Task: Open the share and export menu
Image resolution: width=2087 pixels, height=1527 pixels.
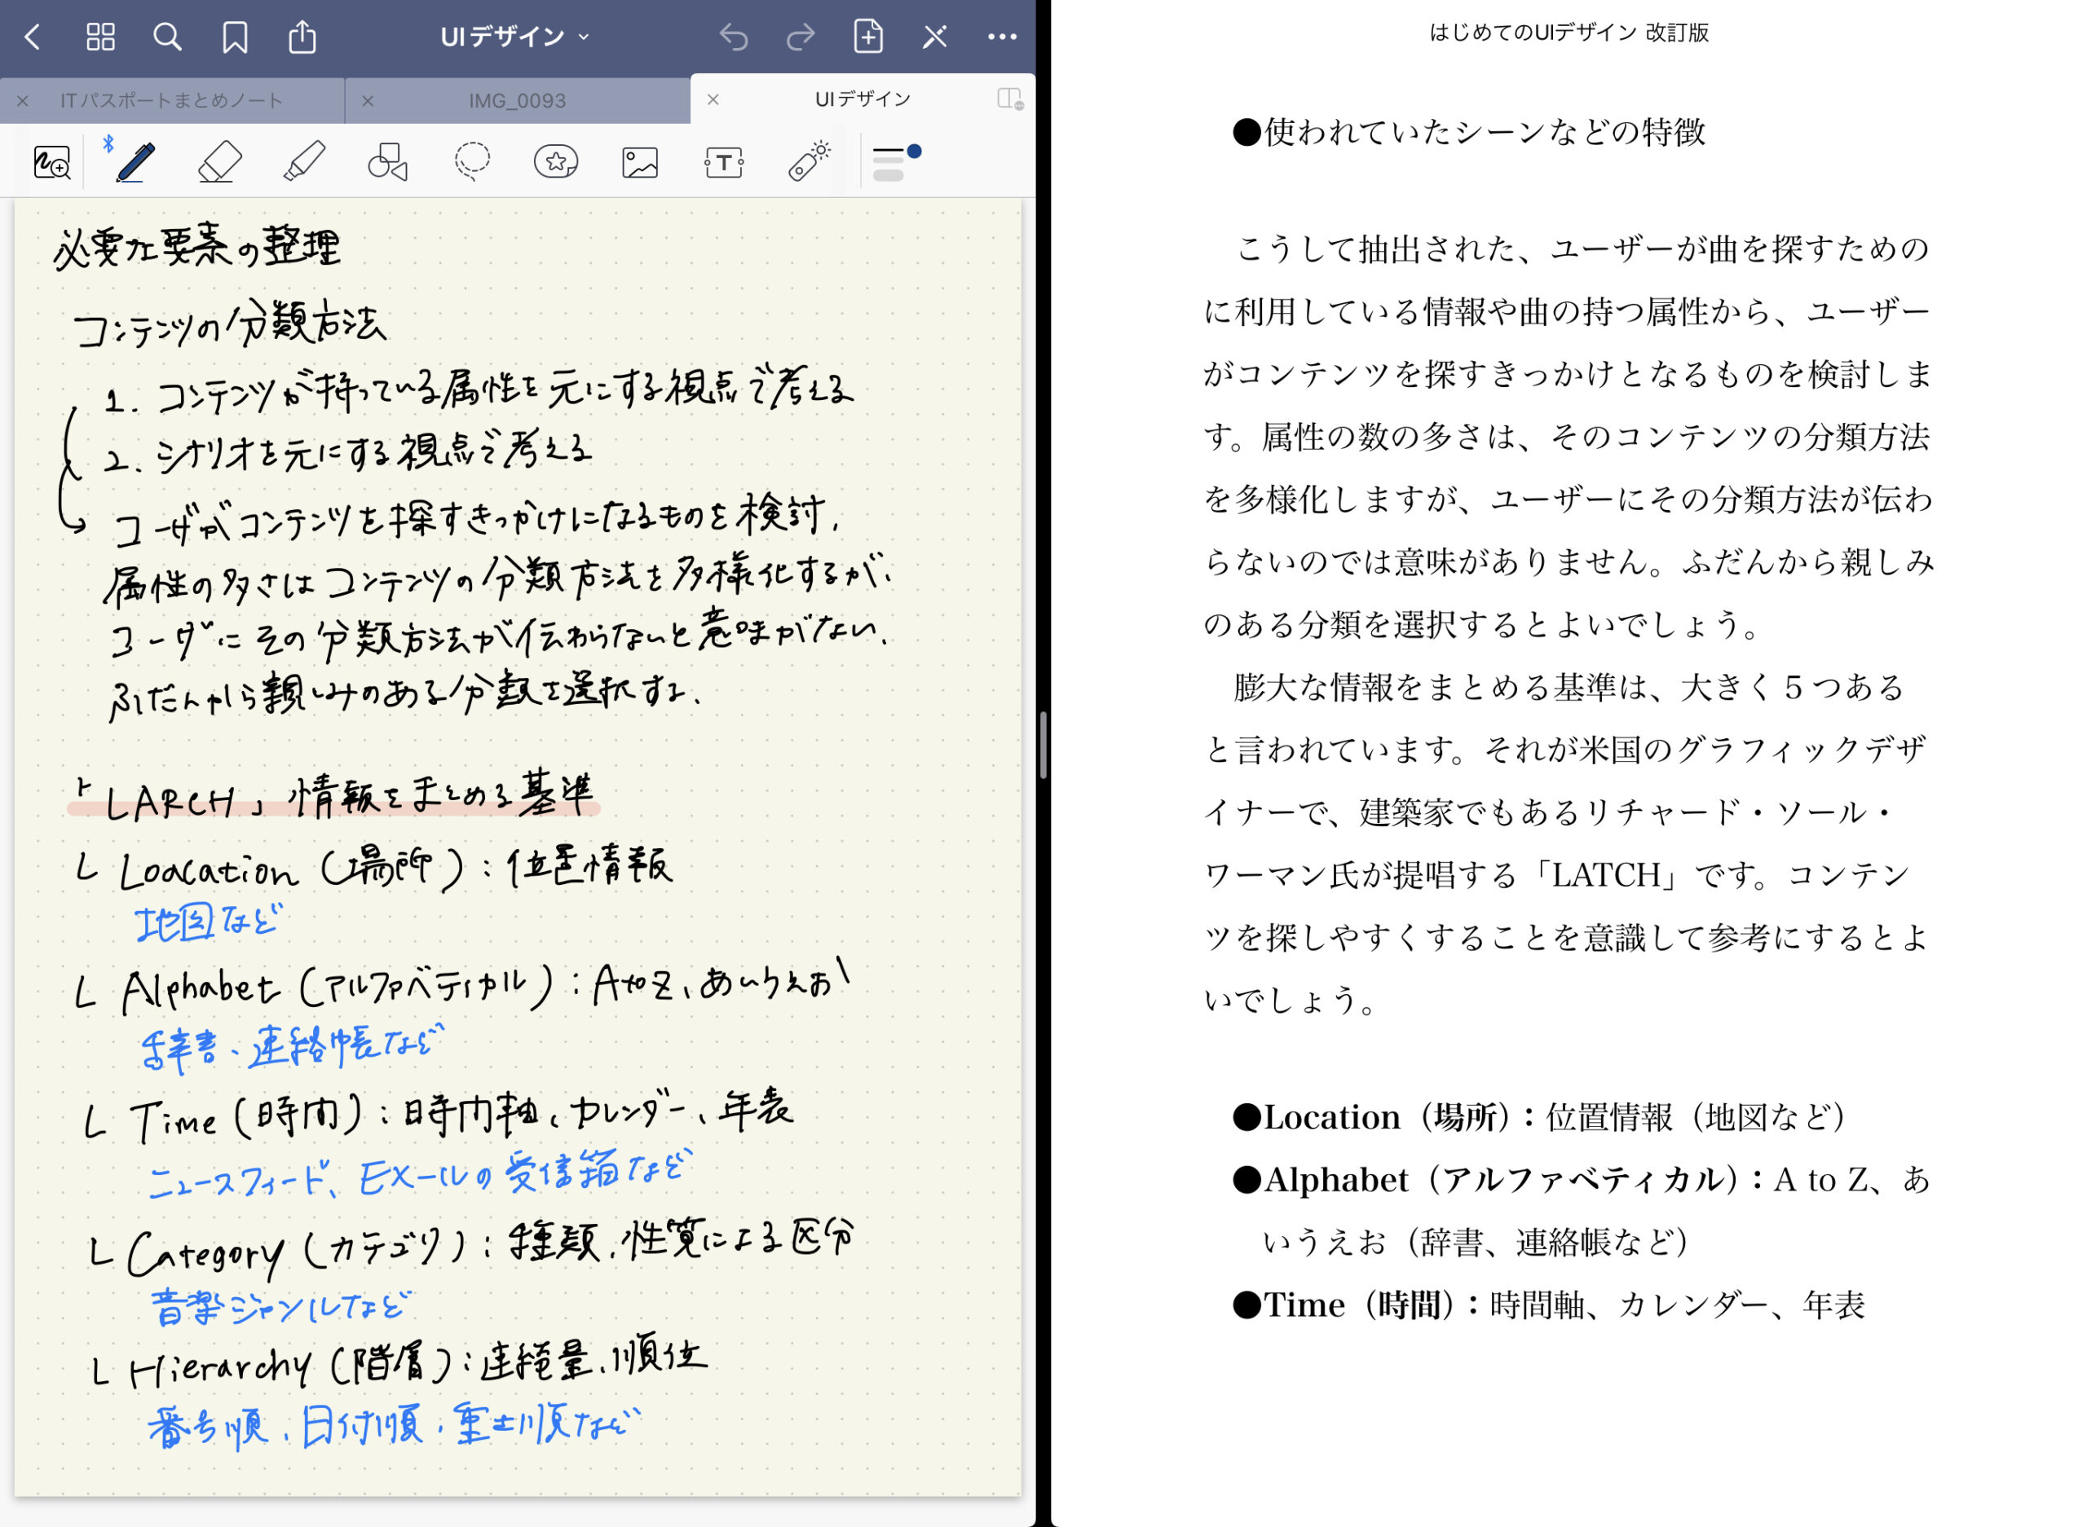Action: point(302,36)
